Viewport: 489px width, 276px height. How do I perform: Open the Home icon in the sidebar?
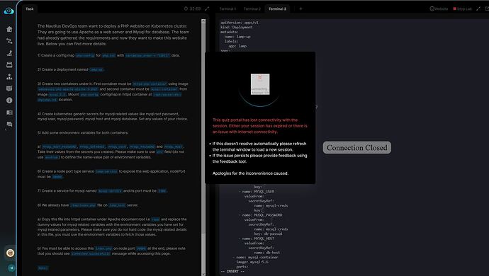pos(9,29)
